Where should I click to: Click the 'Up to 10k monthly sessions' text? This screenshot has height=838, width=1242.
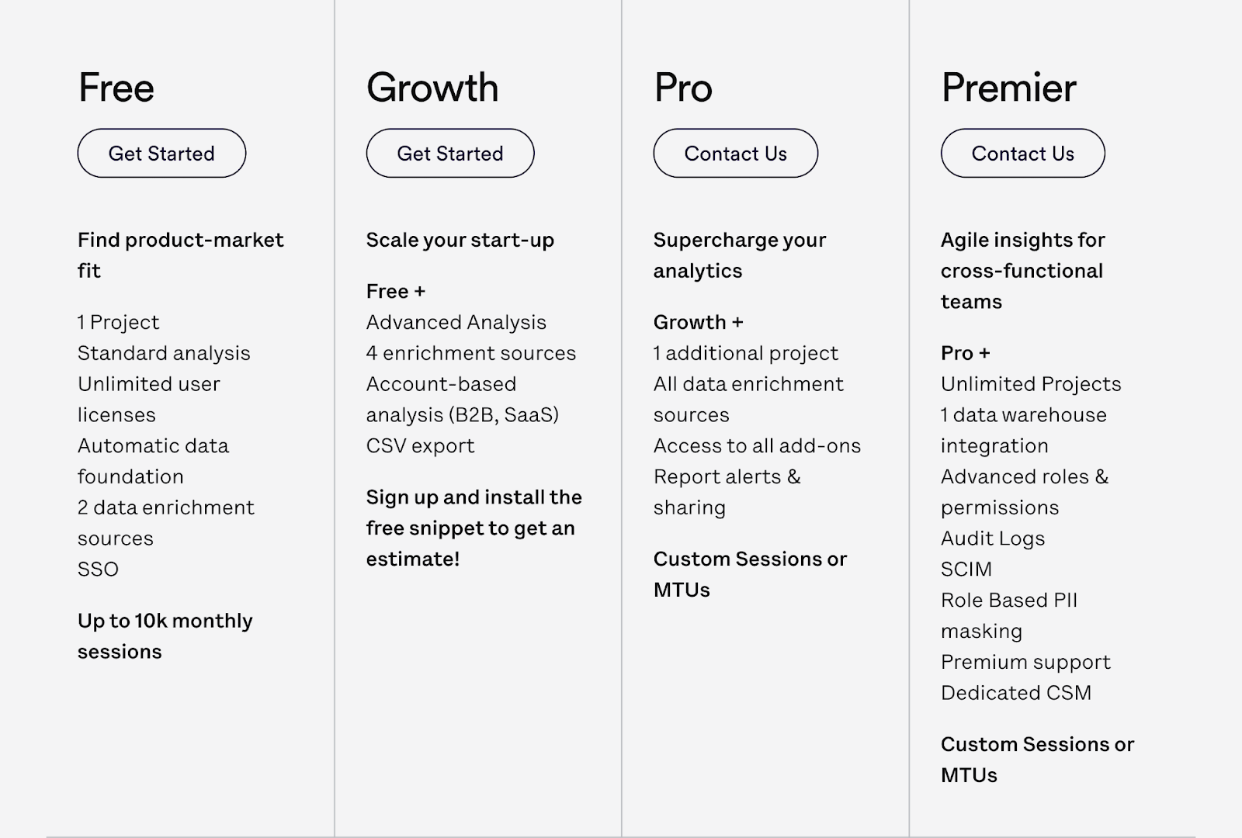(x=164, y=636)
